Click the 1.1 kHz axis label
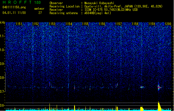 coord(2,36)
